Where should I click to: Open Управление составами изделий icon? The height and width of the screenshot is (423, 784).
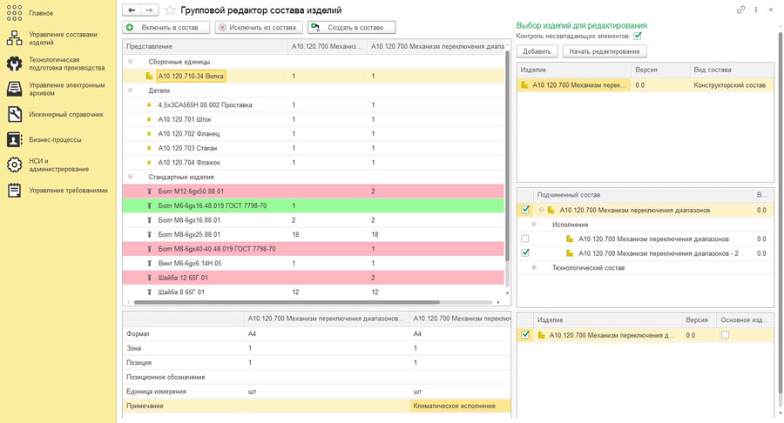pos(14,38)
